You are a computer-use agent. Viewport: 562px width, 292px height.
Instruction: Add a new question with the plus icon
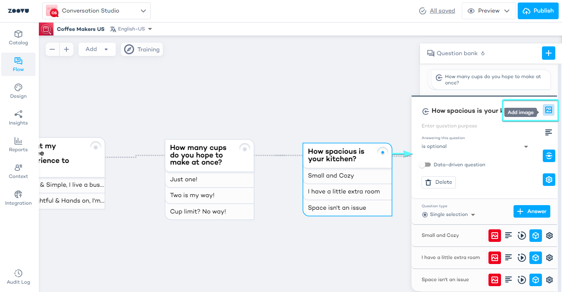click(x=548, y=53)
